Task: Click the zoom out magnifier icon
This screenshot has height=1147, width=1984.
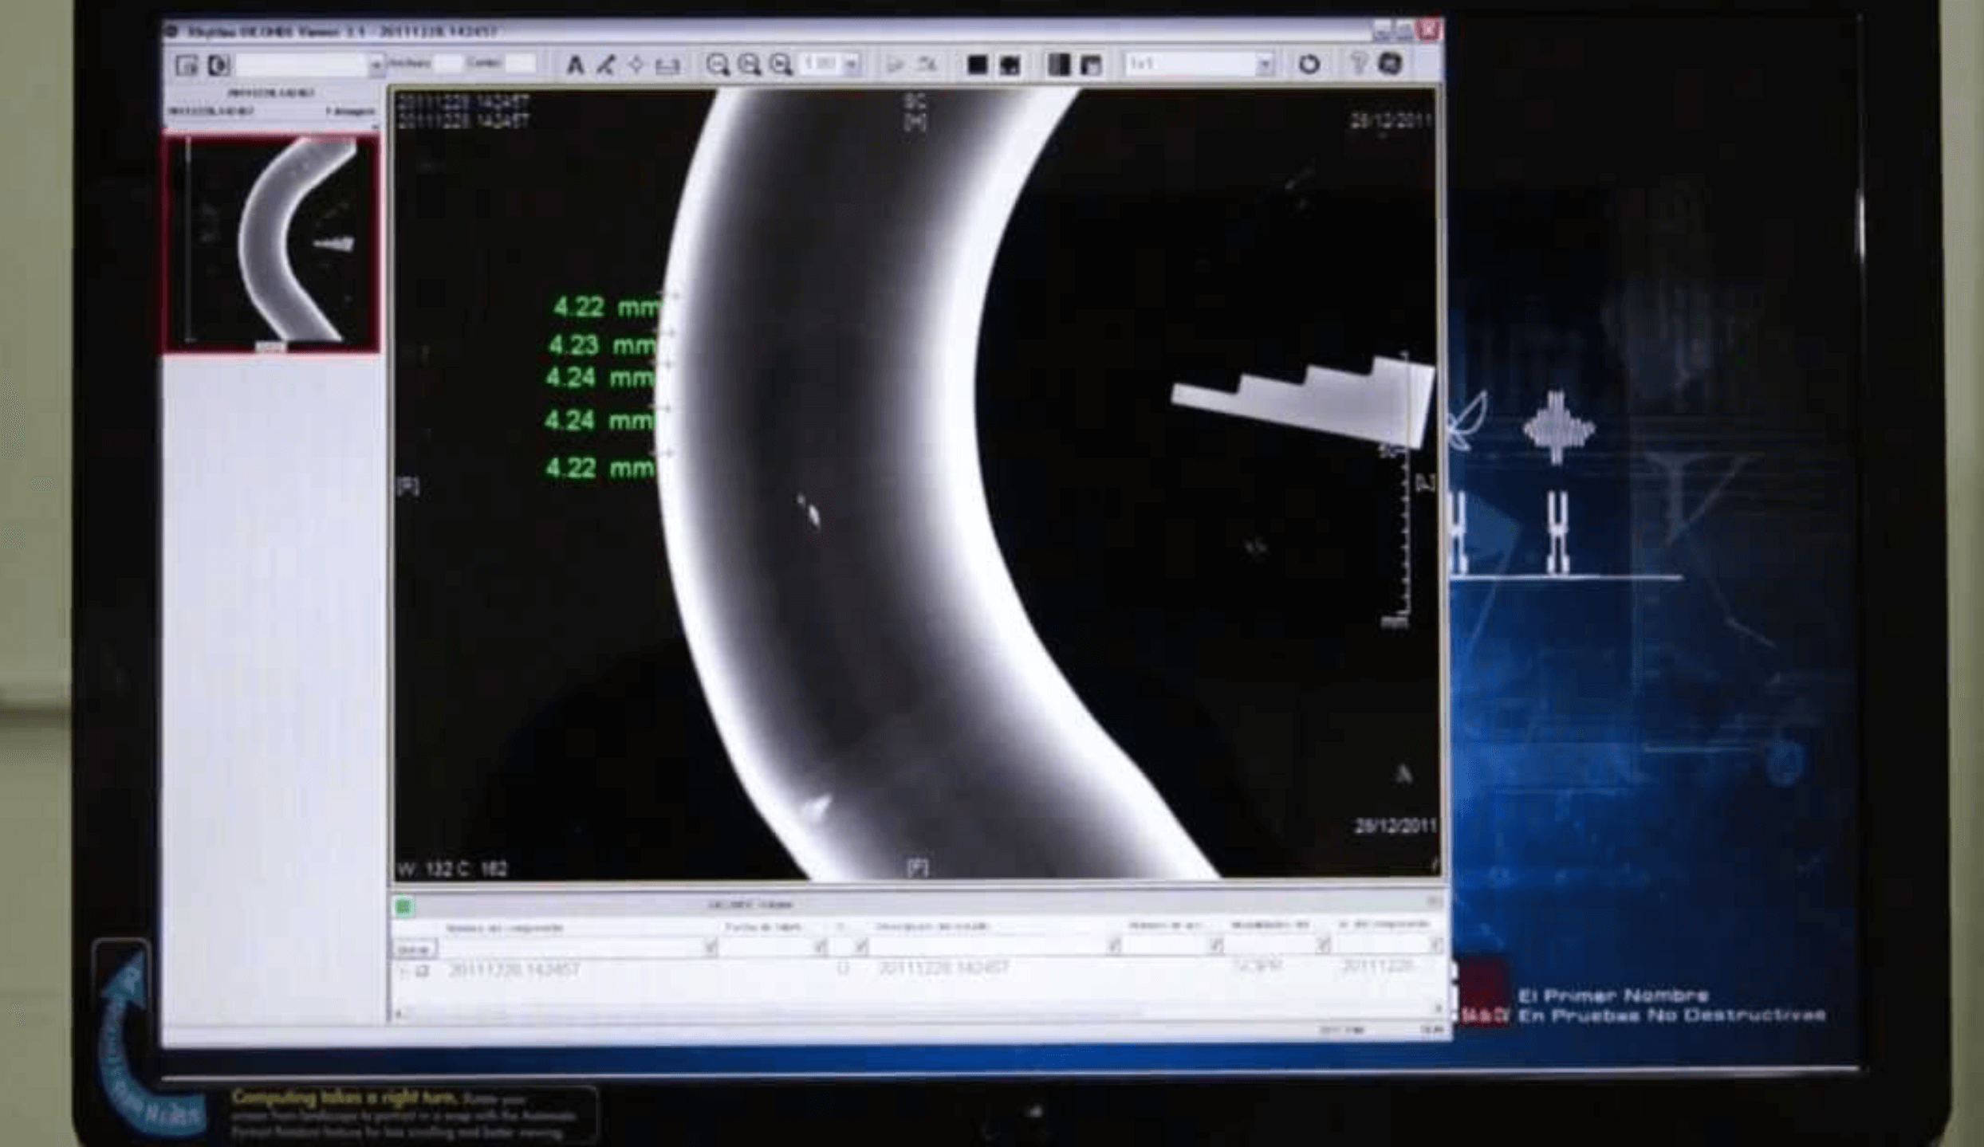Action: coord(717,65)
